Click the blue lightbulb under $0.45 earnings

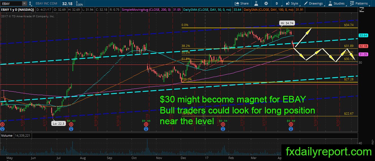pyautogui.click(x=146, y=129)
